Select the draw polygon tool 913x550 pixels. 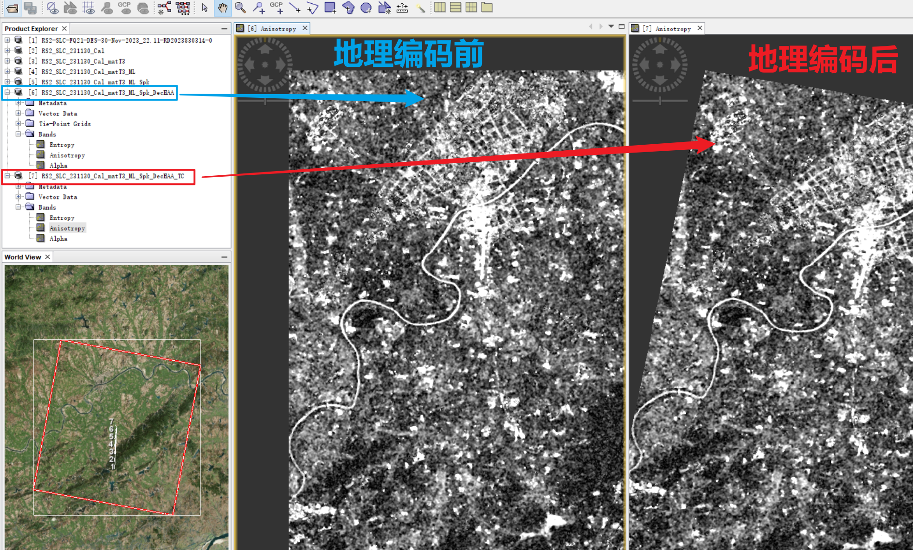[348, 7]
